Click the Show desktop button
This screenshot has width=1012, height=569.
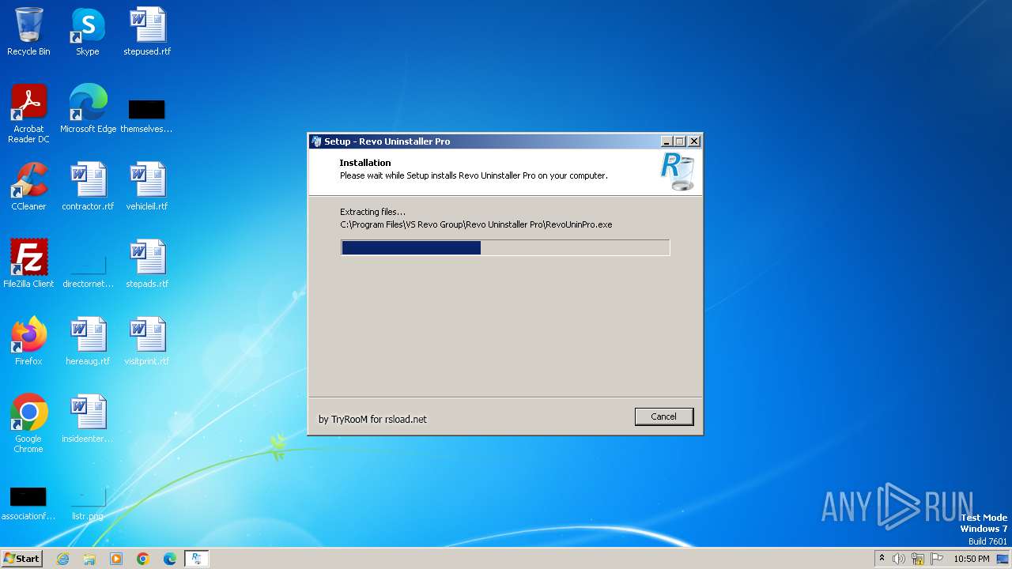[x=1004, y=559]
